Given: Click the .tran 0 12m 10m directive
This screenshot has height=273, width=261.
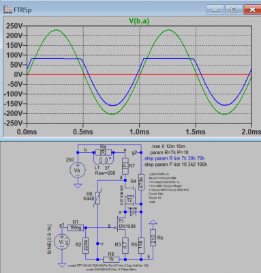Looking at the screenshot, I should [x=168, y=146].
